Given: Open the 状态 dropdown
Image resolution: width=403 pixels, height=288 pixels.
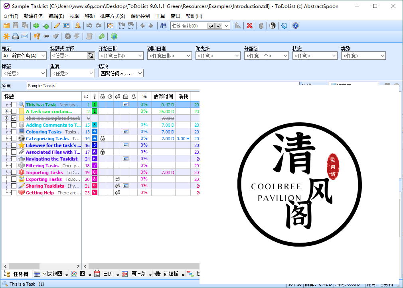Looking at the screenshot, I should (x=315, y=56).
